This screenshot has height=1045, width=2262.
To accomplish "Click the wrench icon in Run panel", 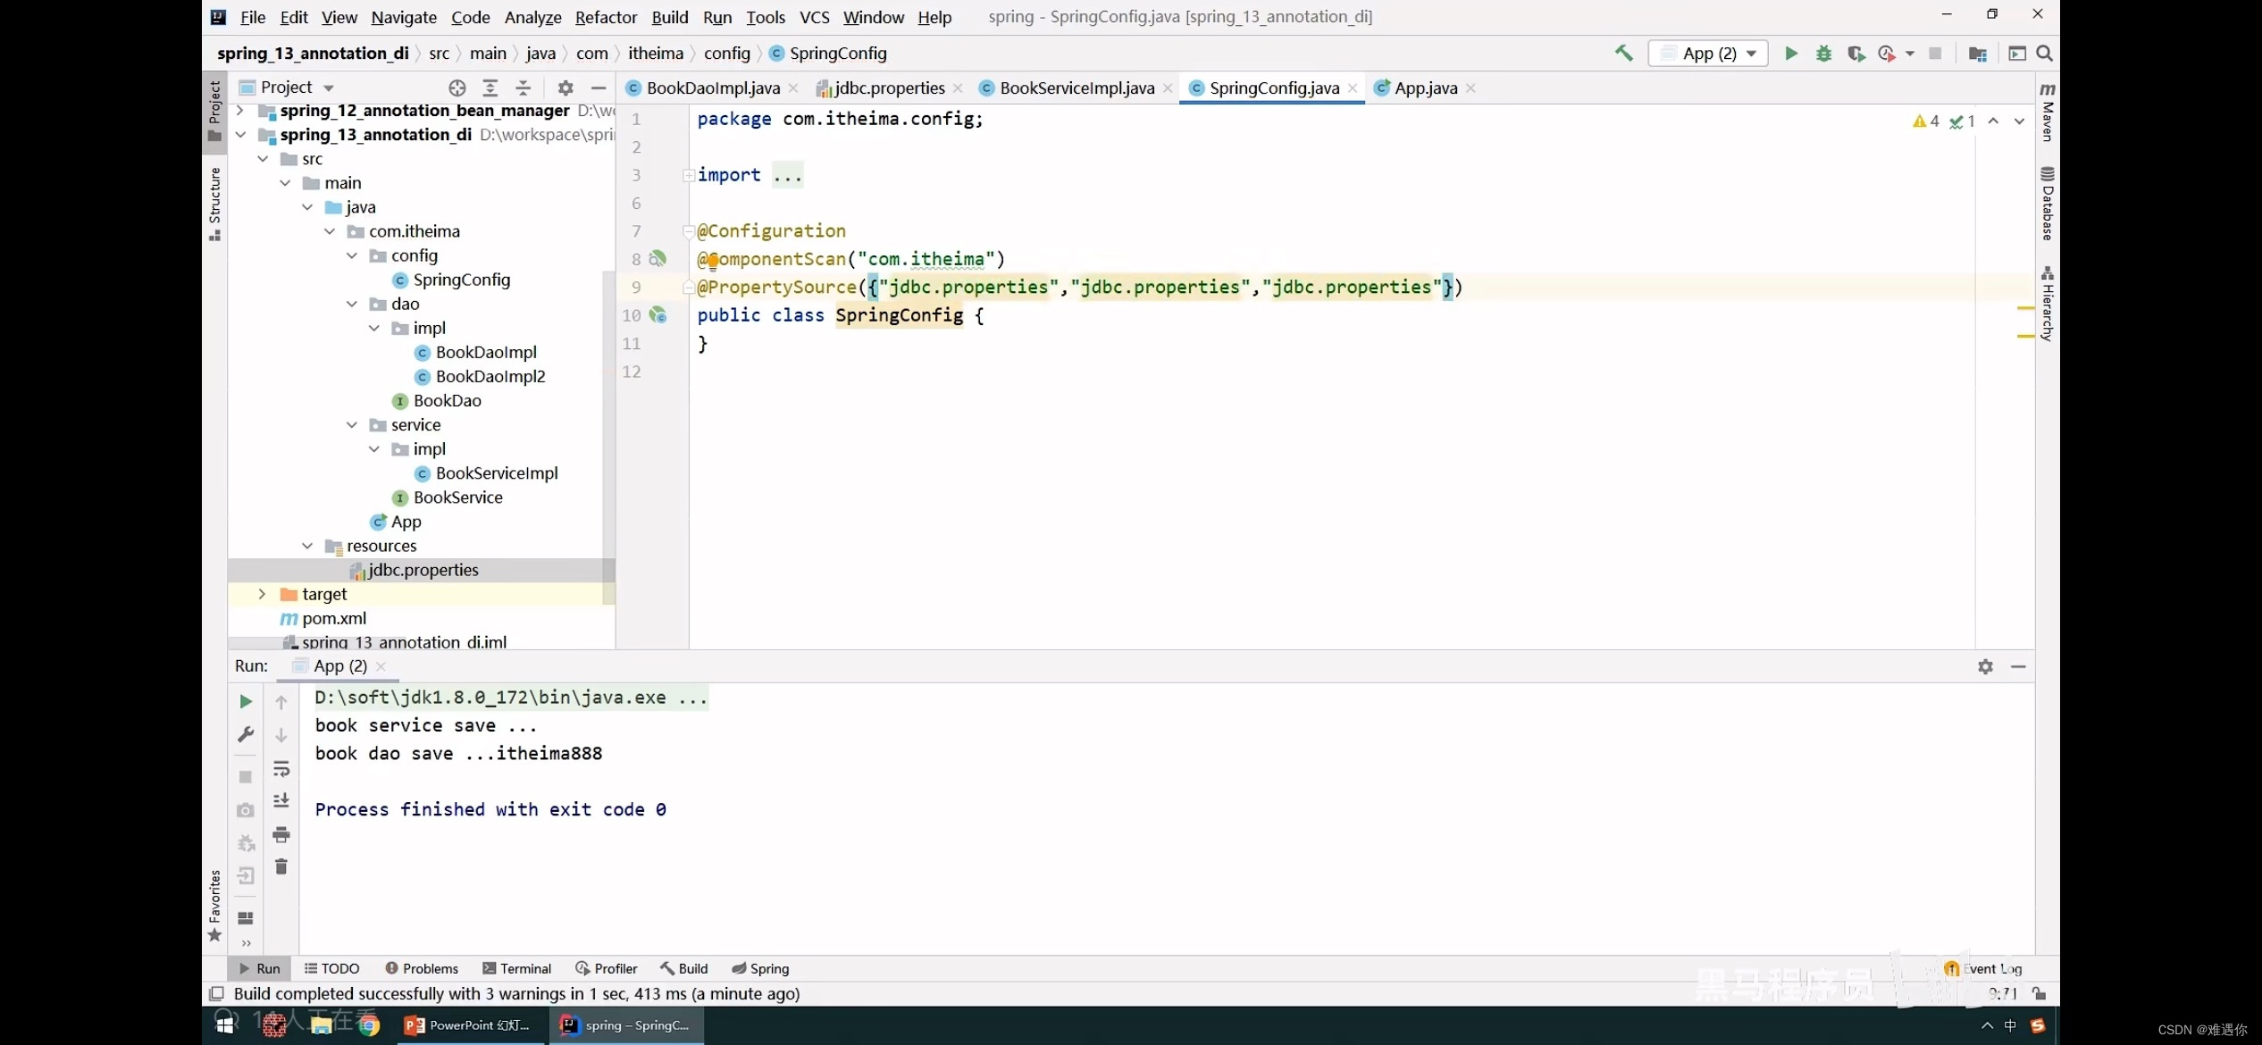I will click(246, 734).
